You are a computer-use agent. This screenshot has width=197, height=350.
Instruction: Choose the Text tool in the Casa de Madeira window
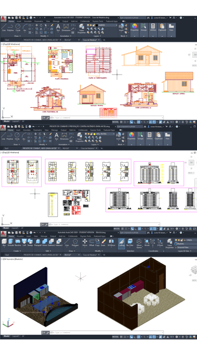pos(58,28)
